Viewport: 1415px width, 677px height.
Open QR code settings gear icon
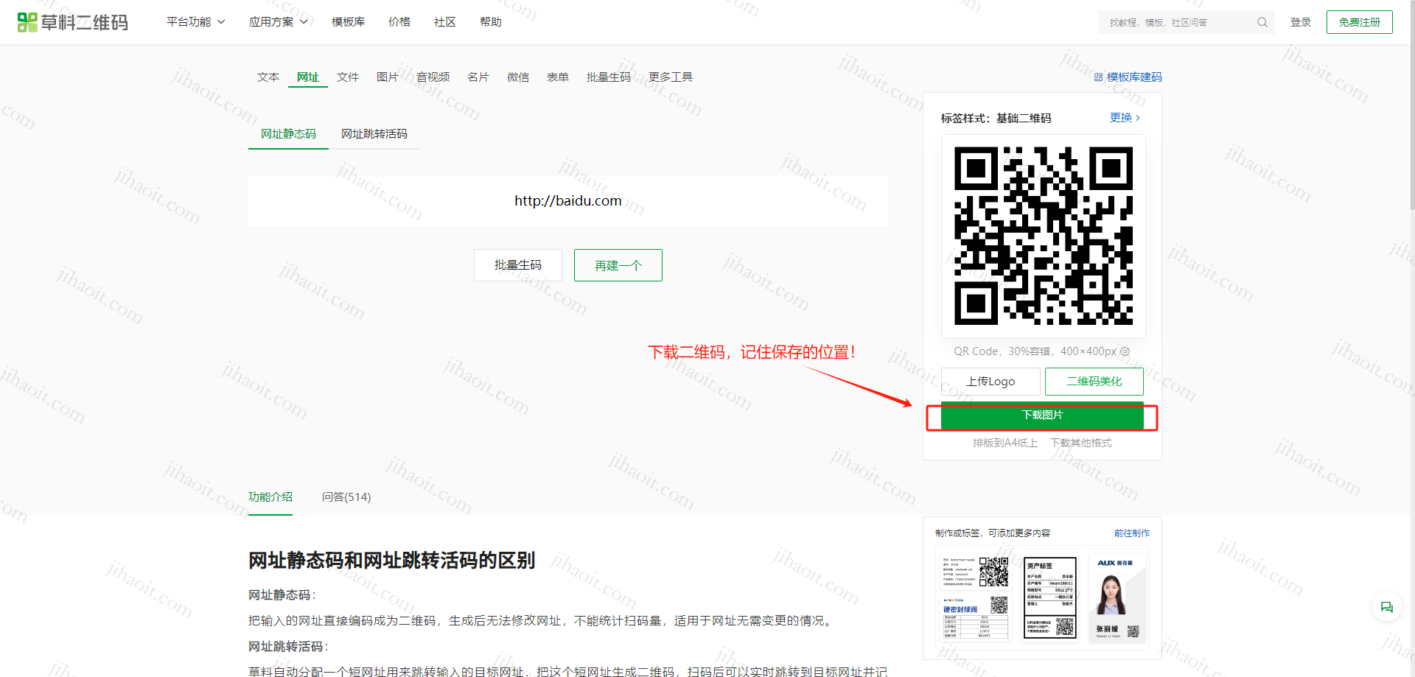coord(1125,351)
